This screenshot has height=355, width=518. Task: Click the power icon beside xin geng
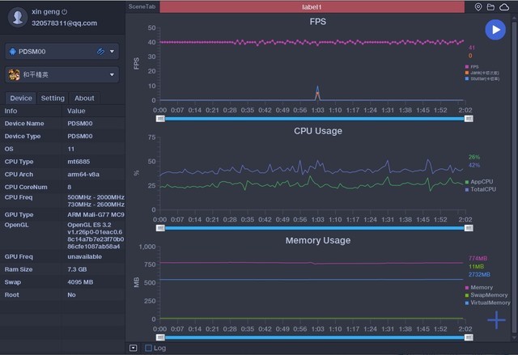coord(65,12)
